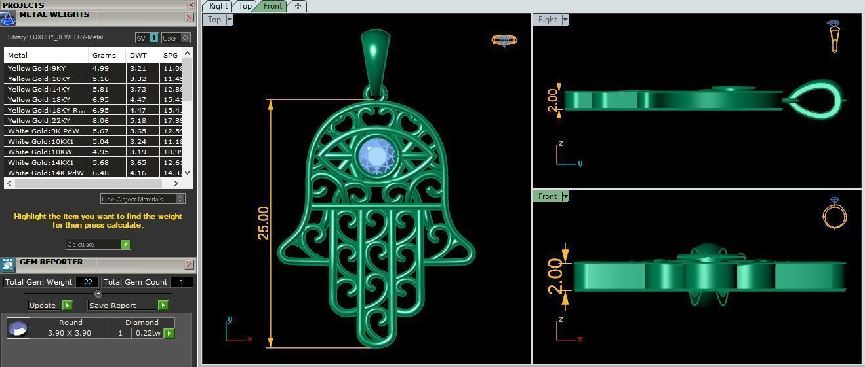Click the Total Gem Count value field
Image resolution: width=865 pixels, height=367 pixels.
182,282
